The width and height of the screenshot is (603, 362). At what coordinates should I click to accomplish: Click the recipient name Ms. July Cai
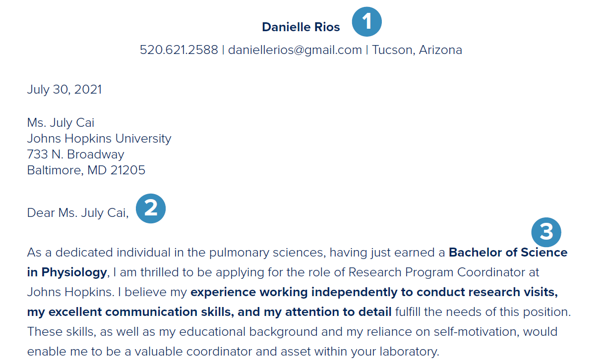61,123
